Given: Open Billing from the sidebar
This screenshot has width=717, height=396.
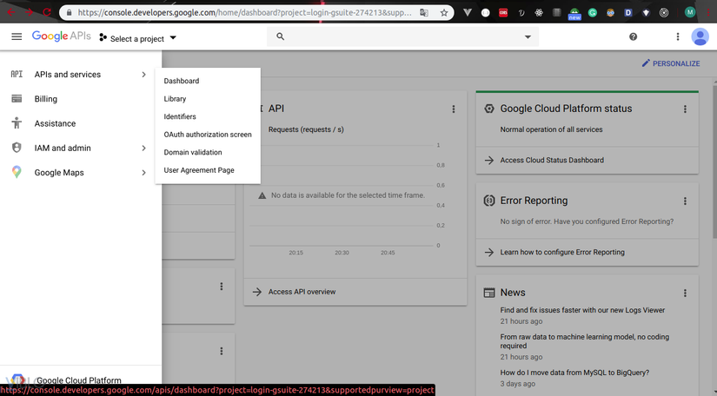Looking at the screenshot, I should pos(46,99).
